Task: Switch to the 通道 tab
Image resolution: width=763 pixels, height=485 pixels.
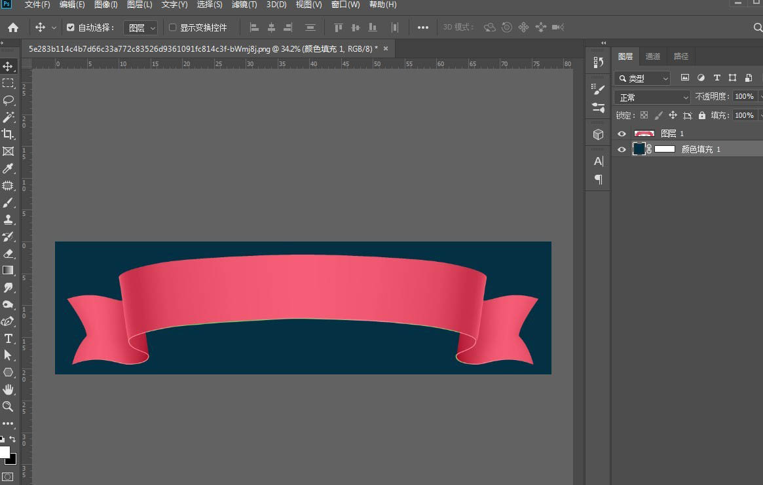Action: (653, 56)
